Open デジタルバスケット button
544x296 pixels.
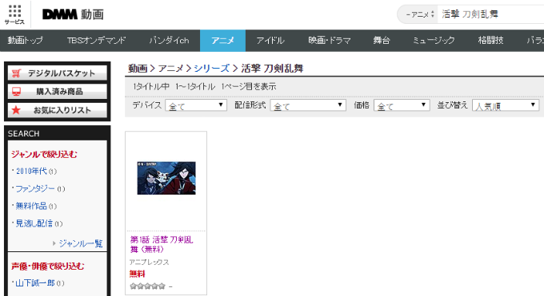[x=58, y=73]
